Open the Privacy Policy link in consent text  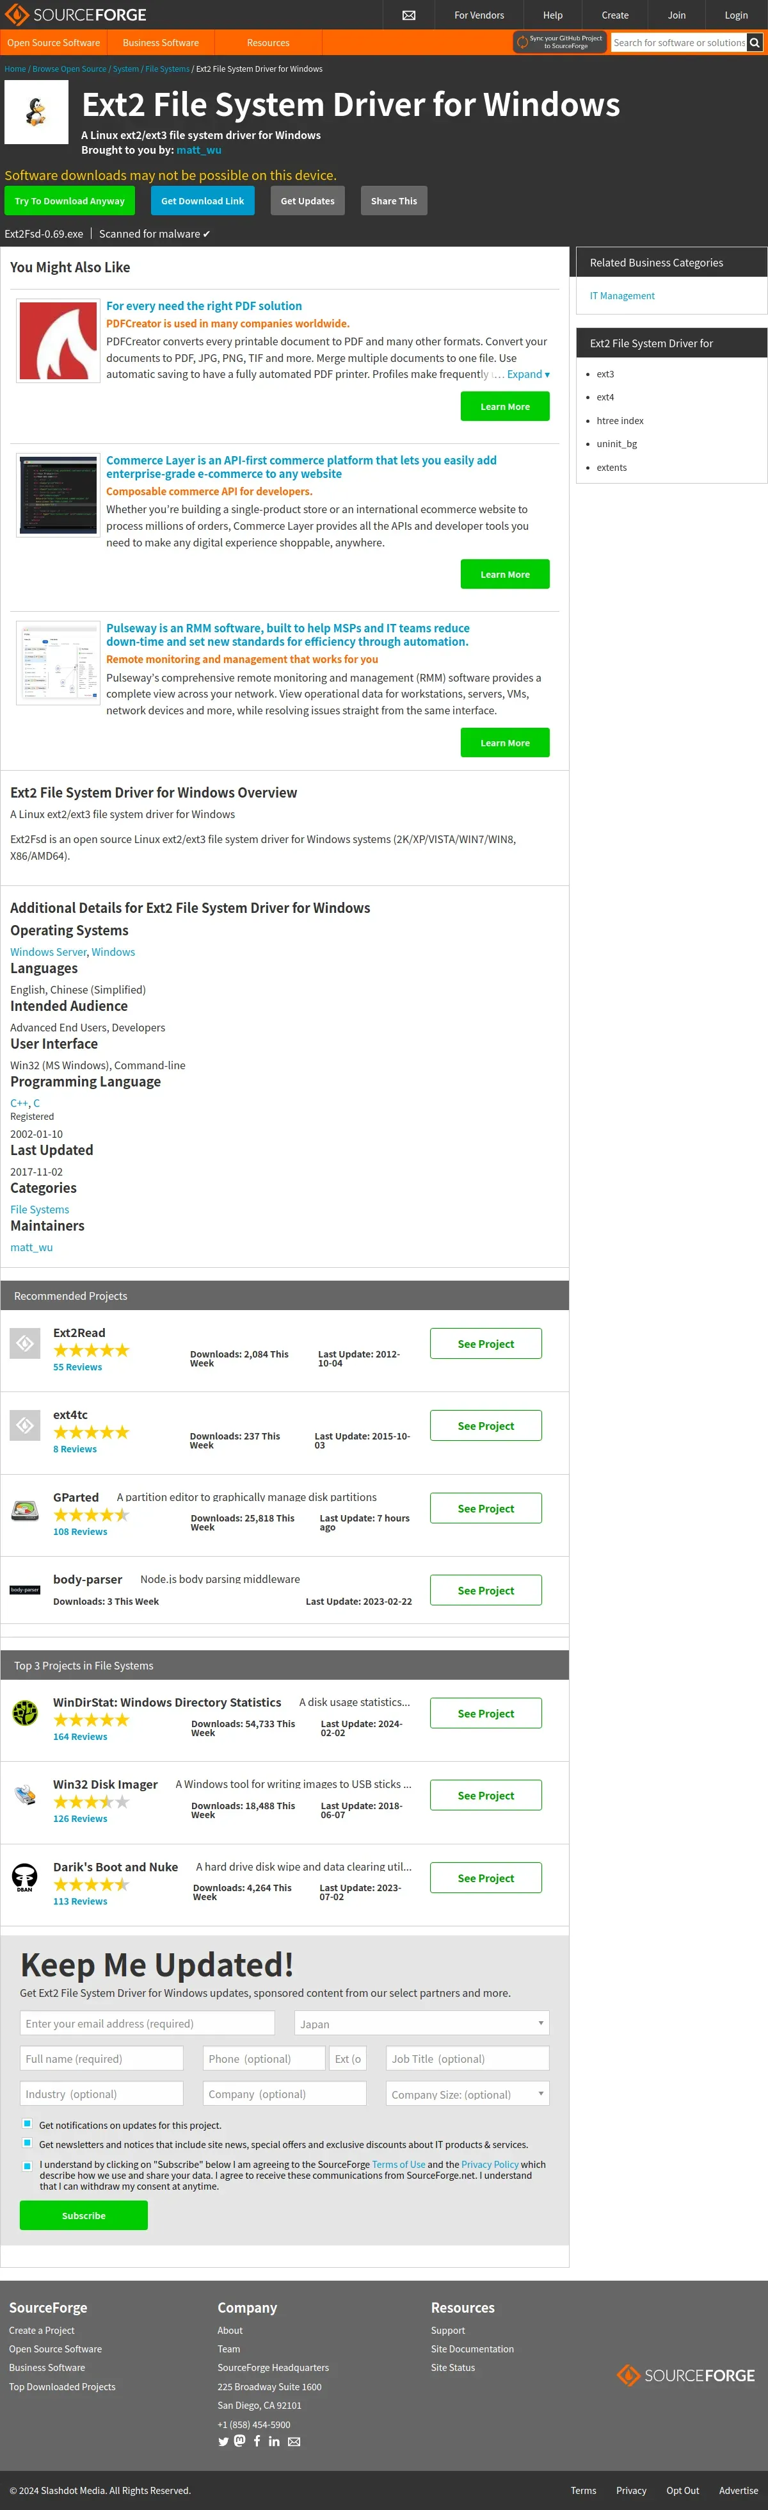coord(490,2164)
